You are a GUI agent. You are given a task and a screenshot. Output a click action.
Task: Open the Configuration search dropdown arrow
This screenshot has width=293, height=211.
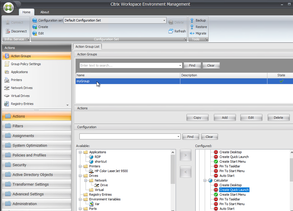click(x=178, y=137)
